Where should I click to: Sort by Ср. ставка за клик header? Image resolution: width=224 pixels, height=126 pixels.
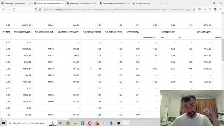pyautogui.click(x=68, y=32)
